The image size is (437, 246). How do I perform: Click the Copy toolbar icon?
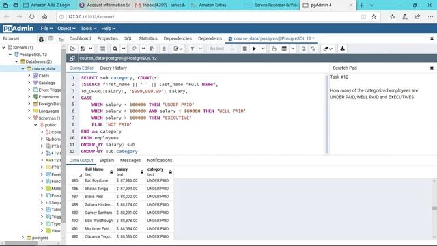click(135, 49)
